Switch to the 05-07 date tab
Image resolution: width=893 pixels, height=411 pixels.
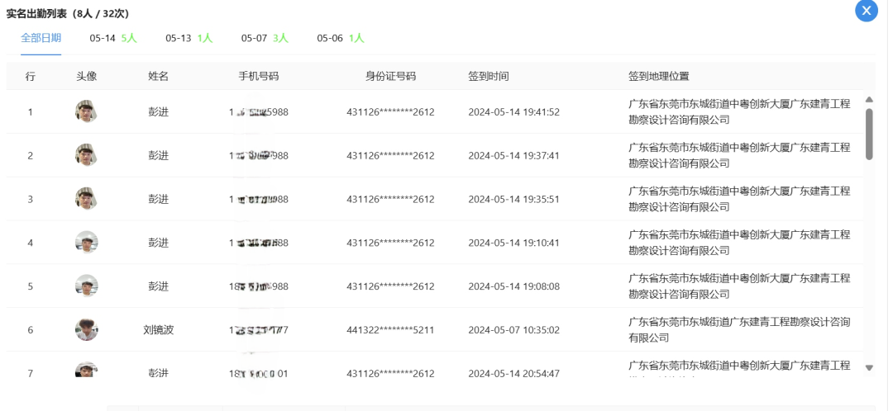[265, 38]
